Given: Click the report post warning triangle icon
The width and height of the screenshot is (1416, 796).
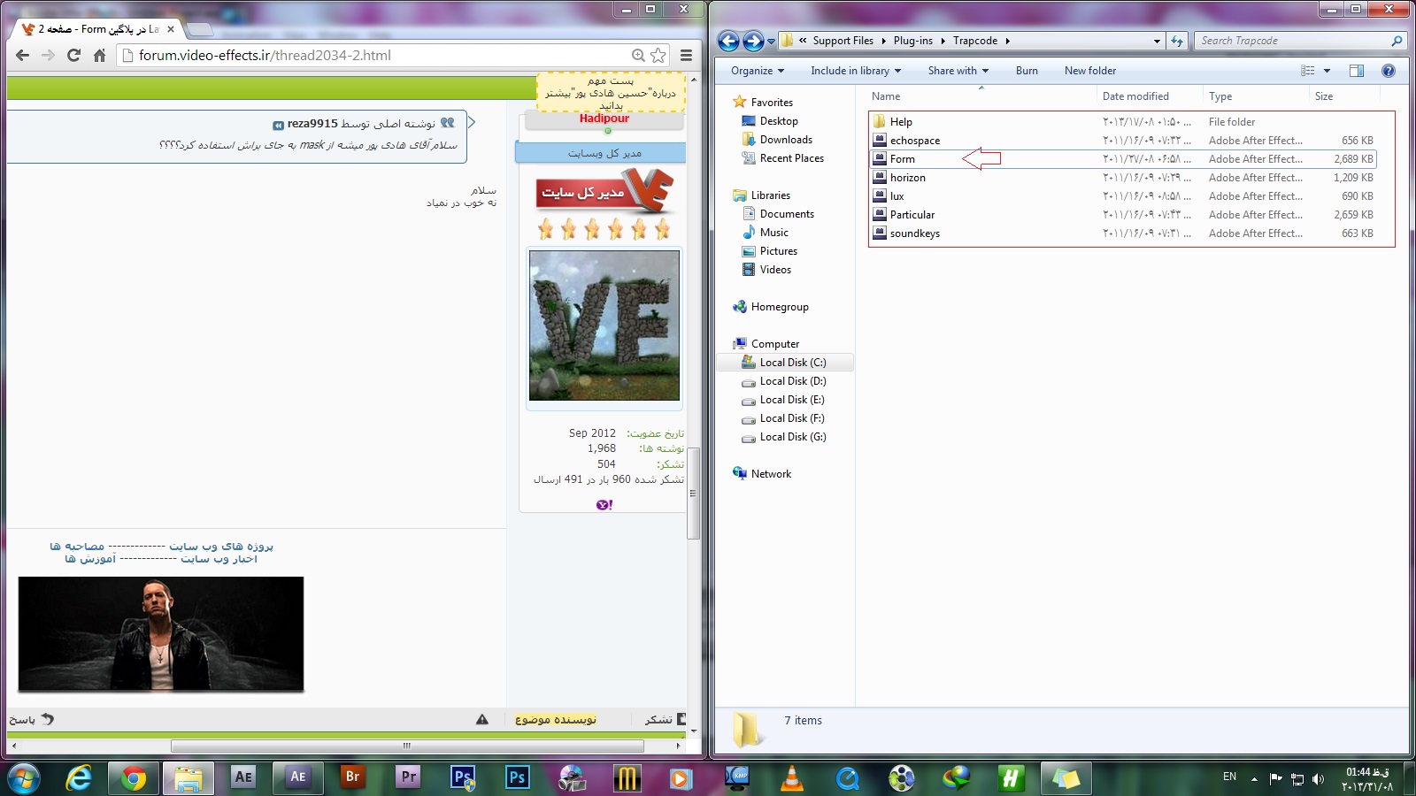Looking at the screenshot, I should (482, 720).
